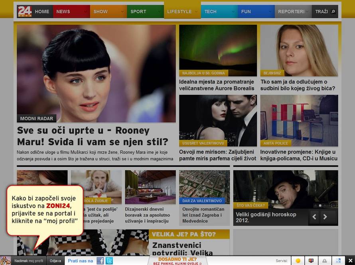Image resolution: width=355 pixels, height=265 pixels.
Task: Expand the SPORT menu dropdown arrow
Action: click(x=158, y=12)
